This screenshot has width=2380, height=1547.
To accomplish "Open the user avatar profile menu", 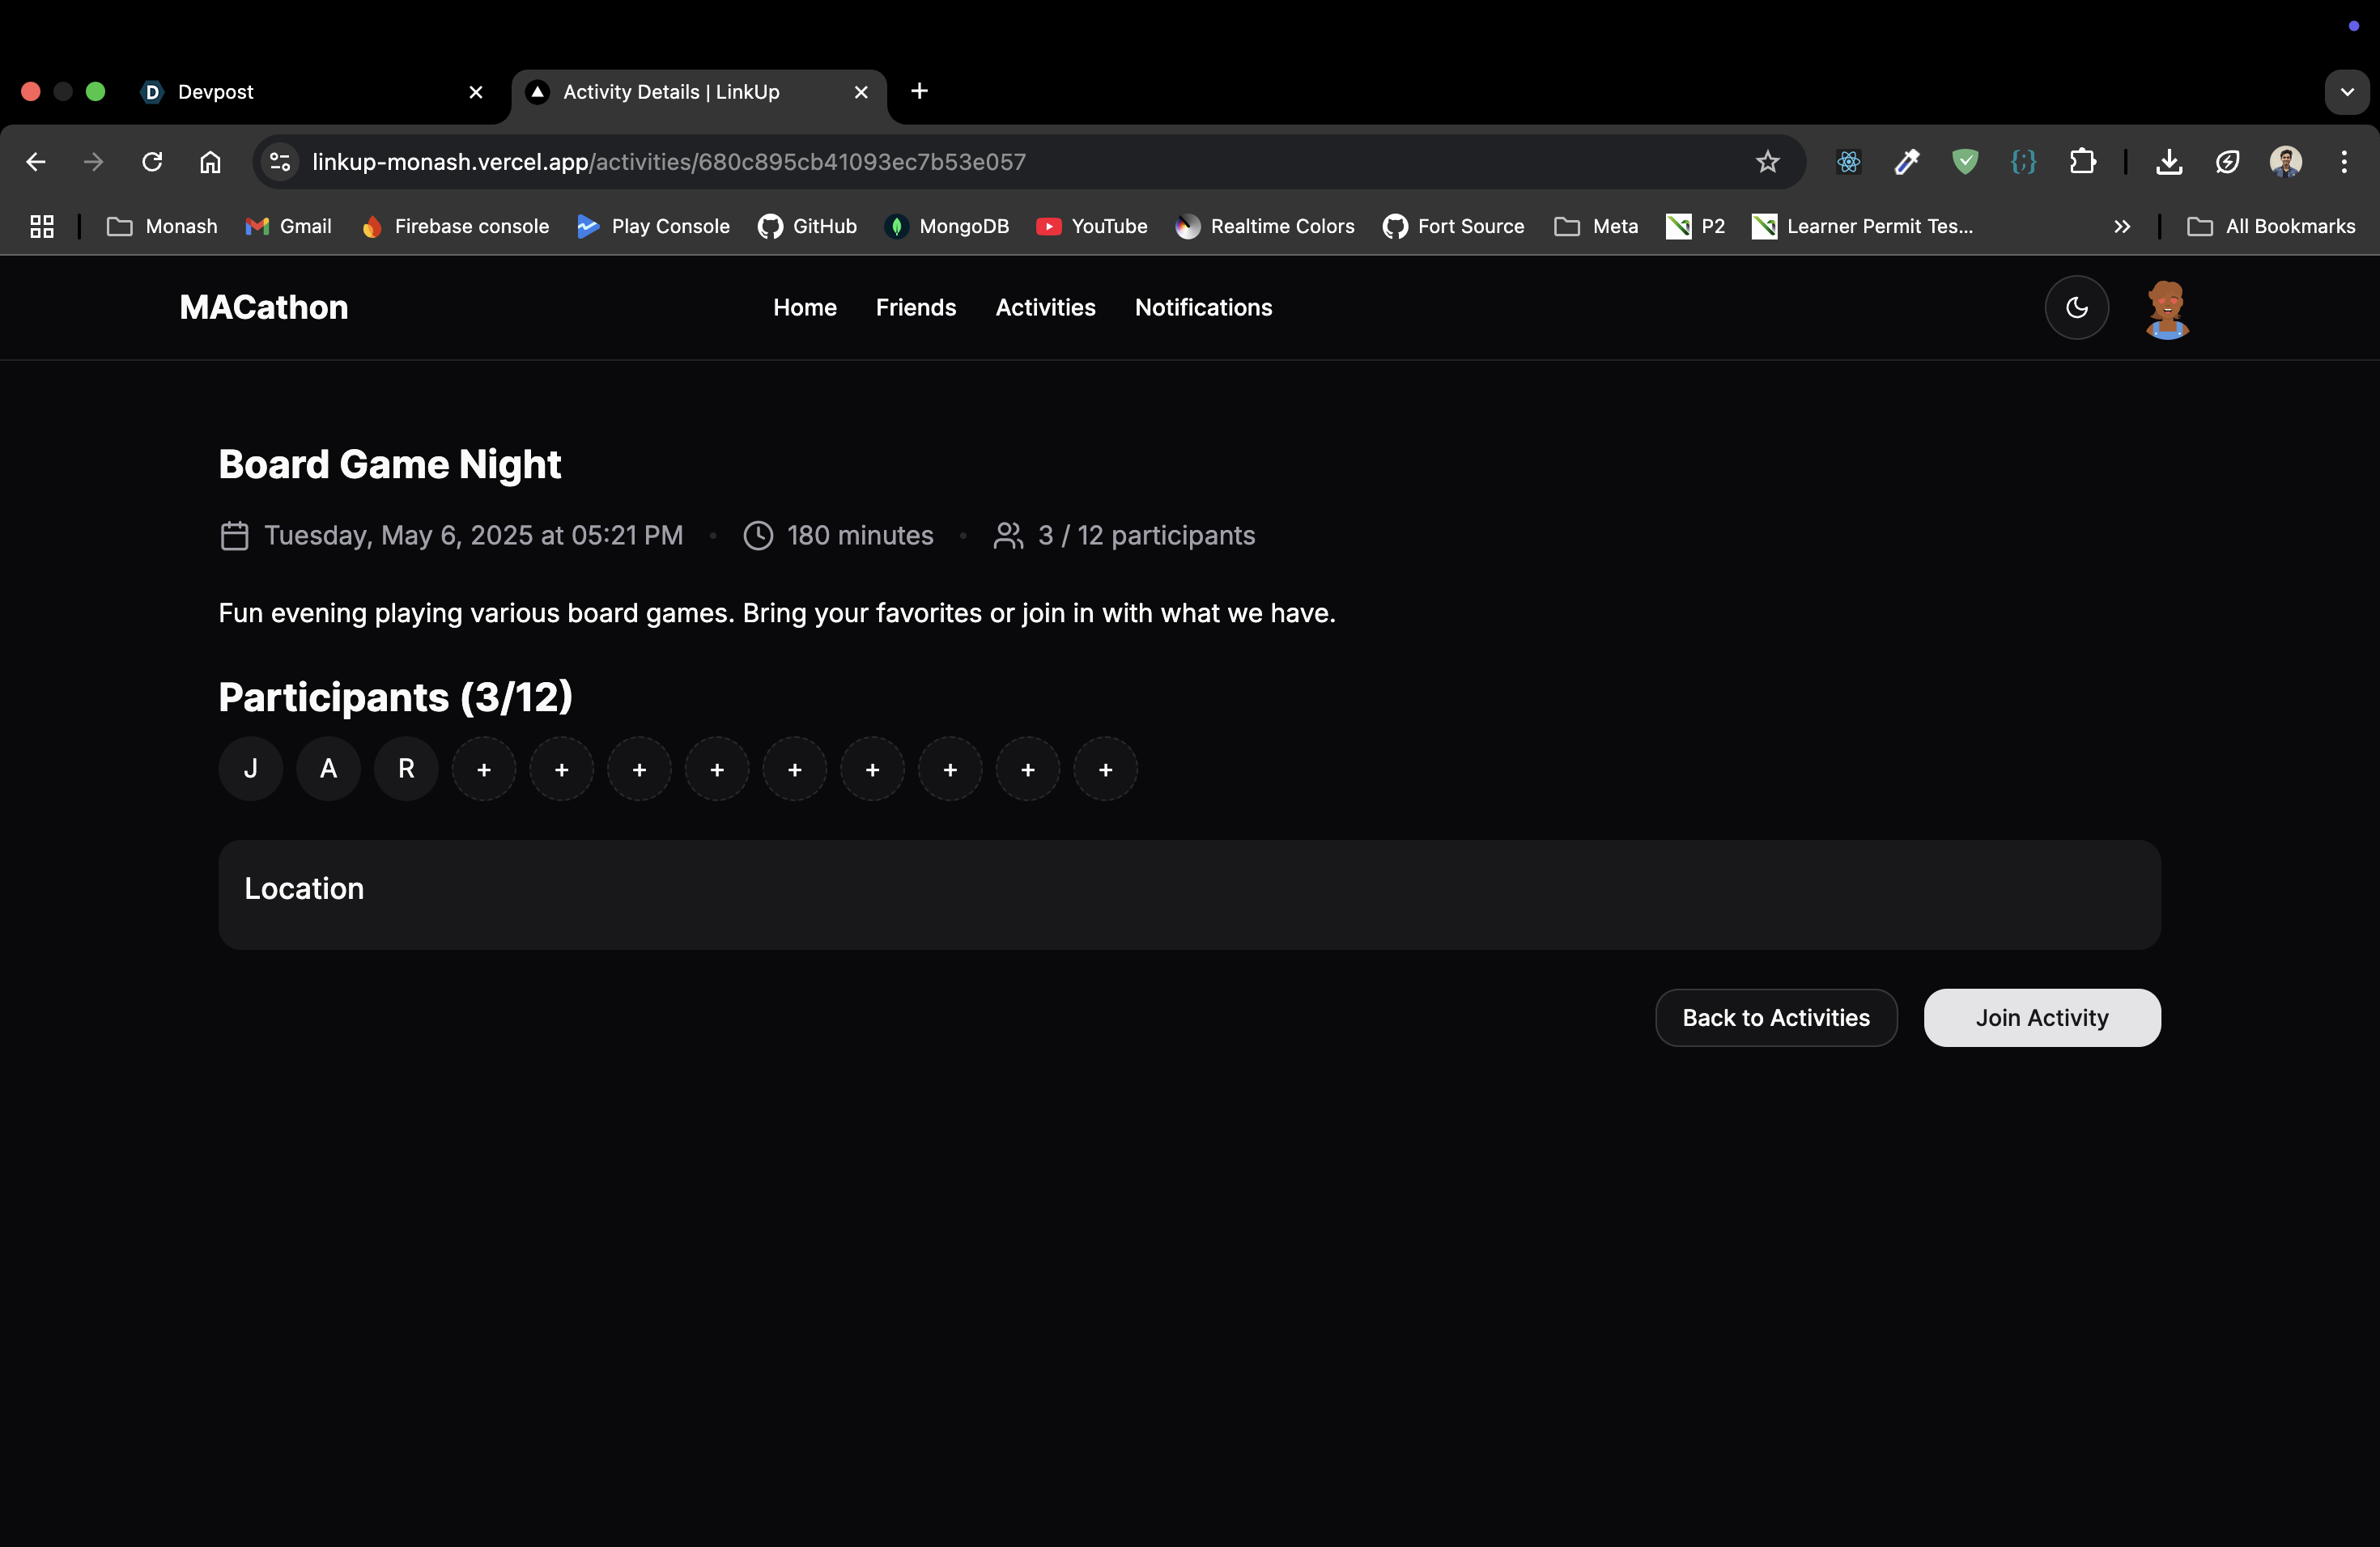I will (x=2166, y=309).
